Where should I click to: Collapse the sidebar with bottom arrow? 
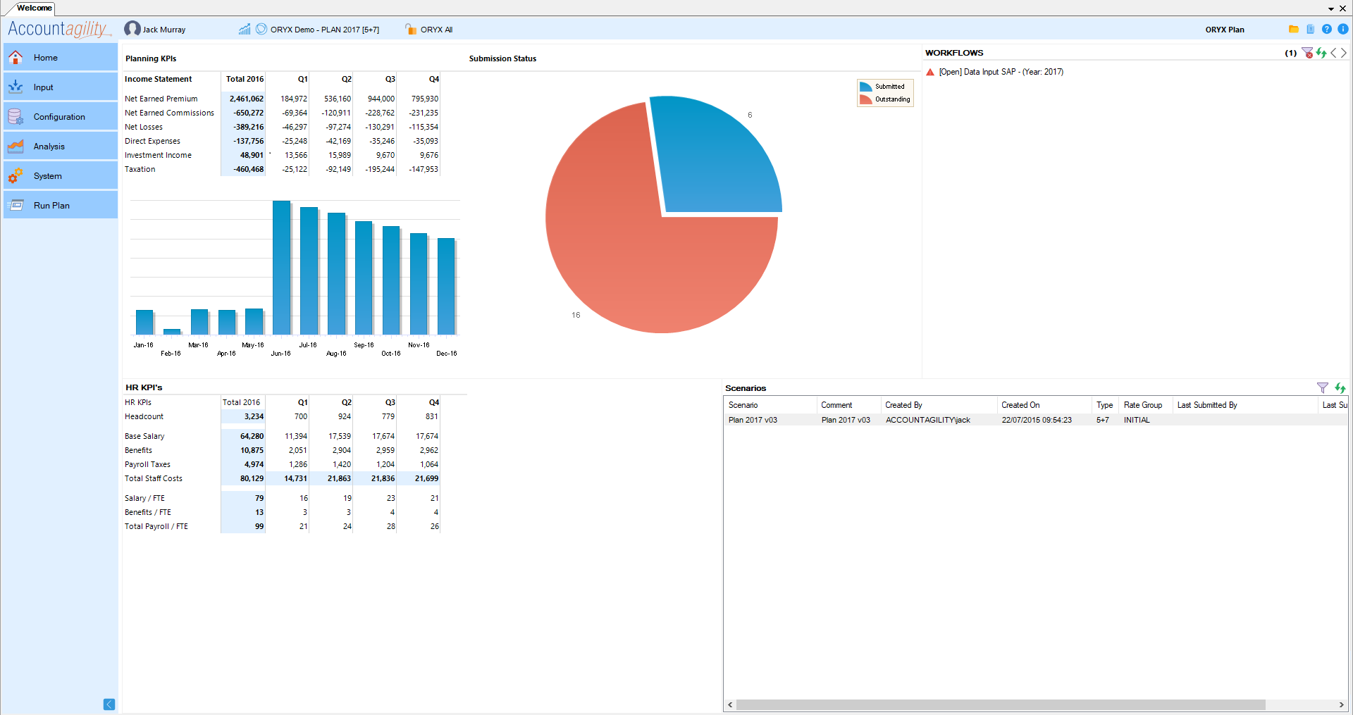109,704
